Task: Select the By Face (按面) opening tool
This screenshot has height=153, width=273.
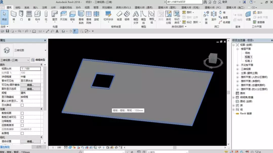Action: [206, 17]
